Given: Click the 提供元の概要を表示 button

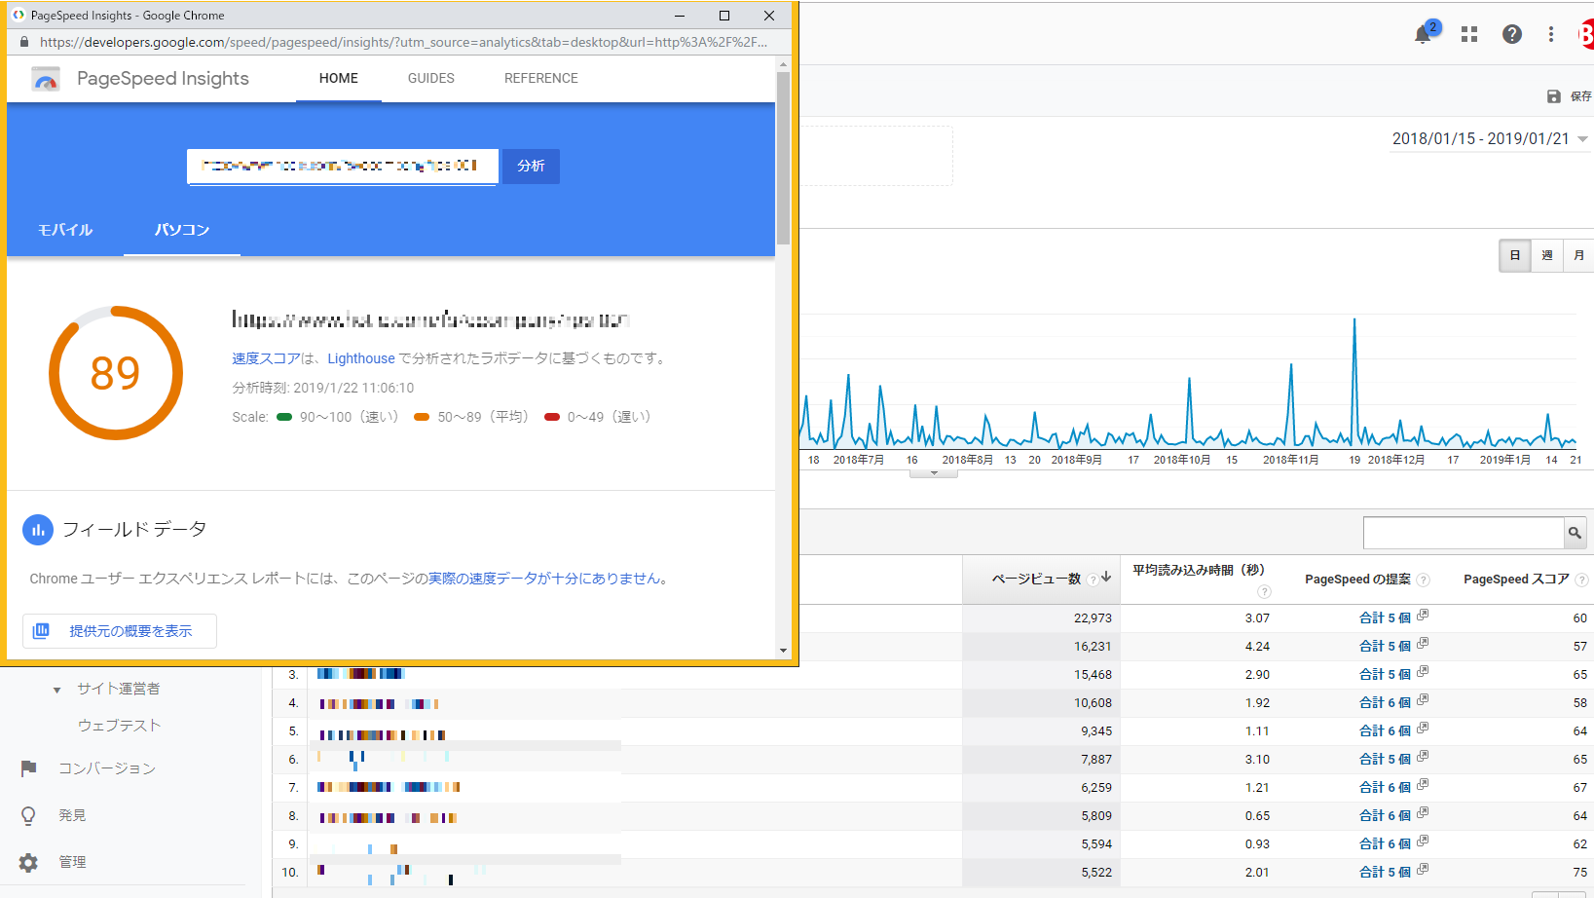Looking at the screenshot, I should 120,631.
